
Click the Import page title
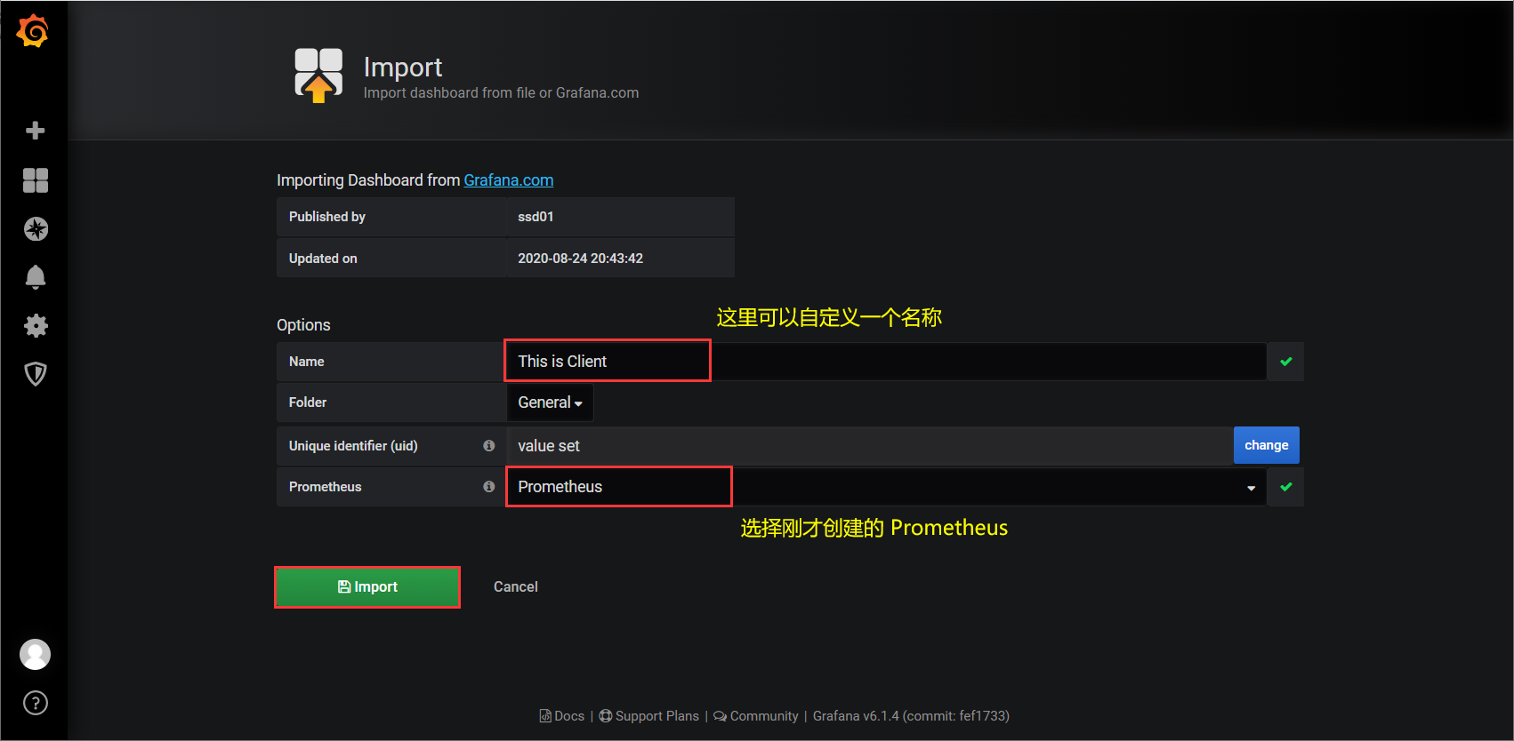403,68
